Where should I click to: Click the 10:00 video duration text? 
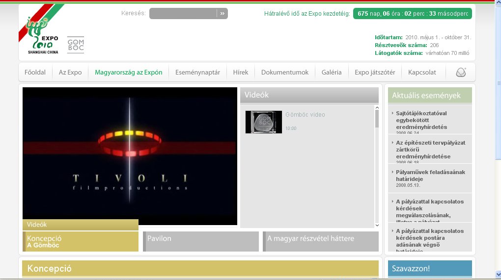(291, 128)
